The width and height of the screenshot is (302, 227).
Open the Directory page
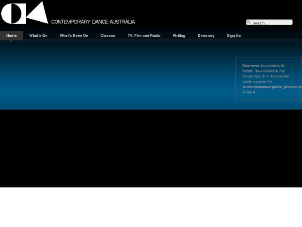[206, 35]
